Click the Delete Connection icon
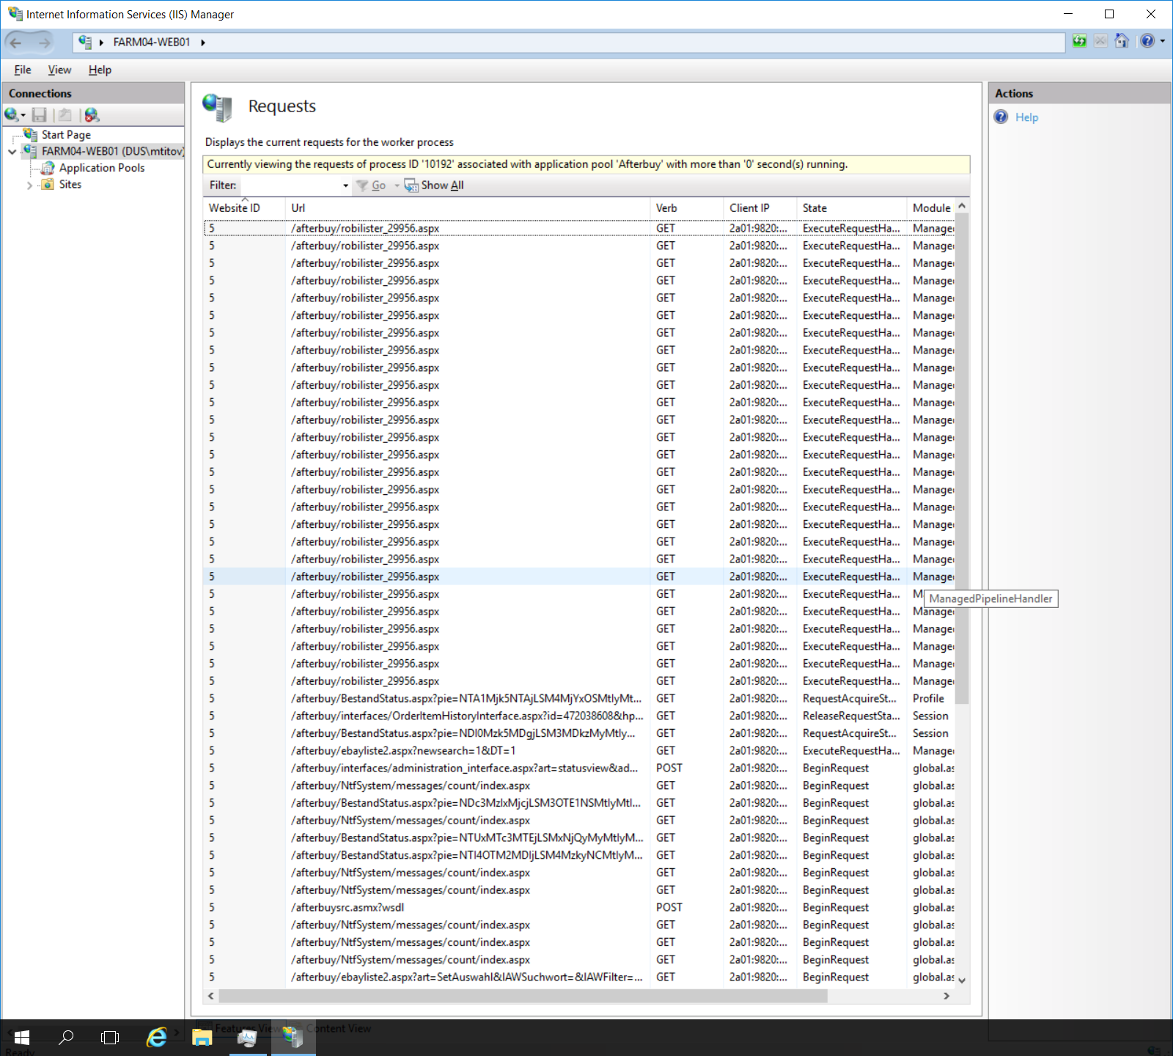1173x1056 pixels. pos(92,114)
